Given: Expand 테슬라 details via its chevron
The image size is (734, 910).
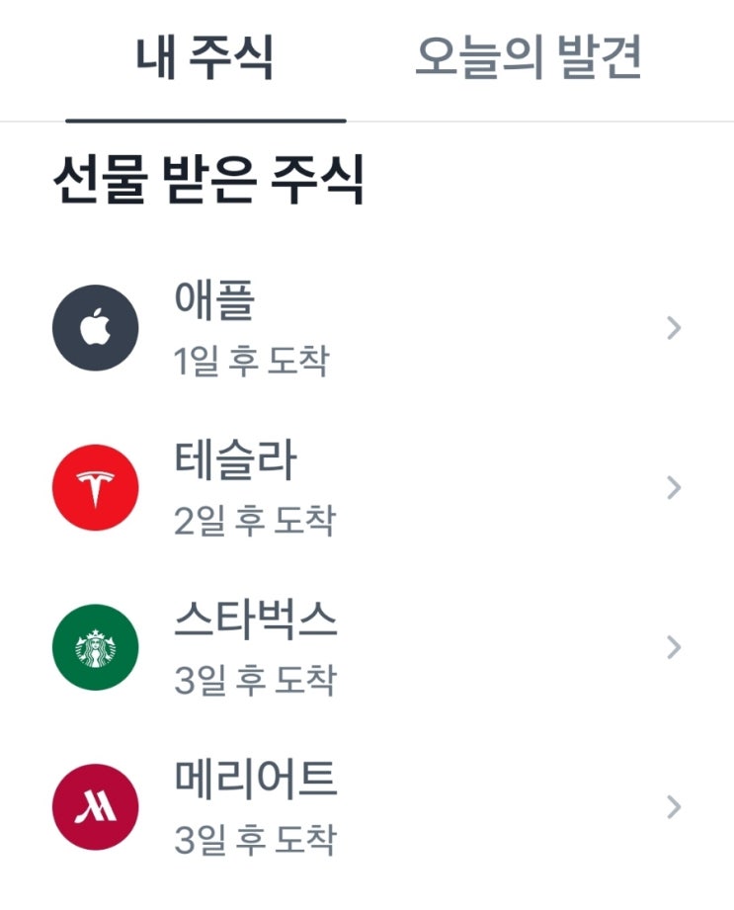Looking at the screenshot, I should point(674,488).
